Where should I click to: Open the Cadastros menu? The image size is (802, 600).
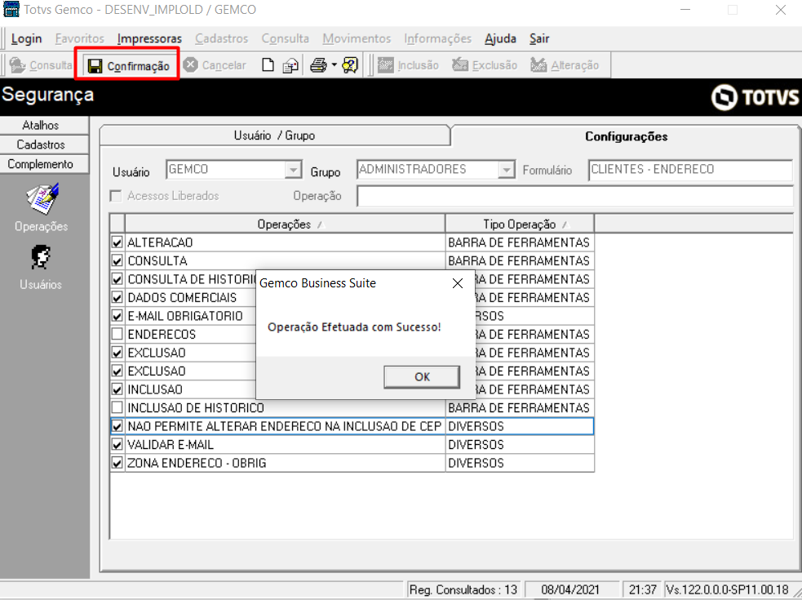(221, 38)
